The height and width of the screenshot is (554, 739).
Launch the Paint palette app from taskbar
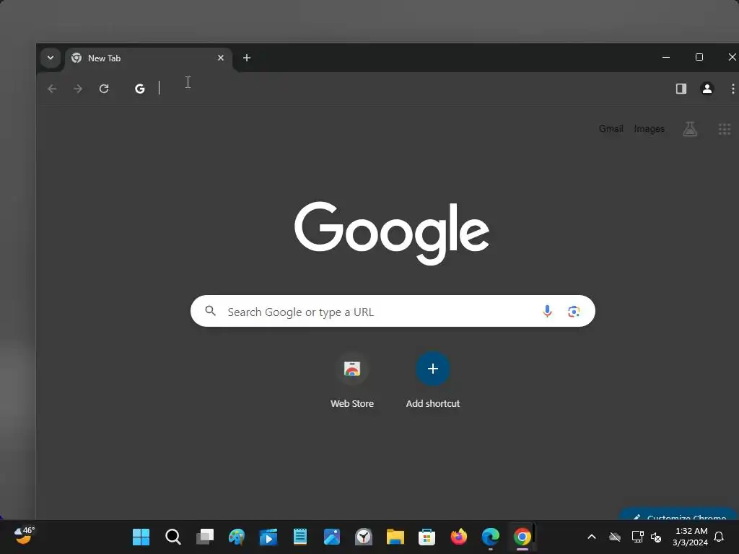237,537
